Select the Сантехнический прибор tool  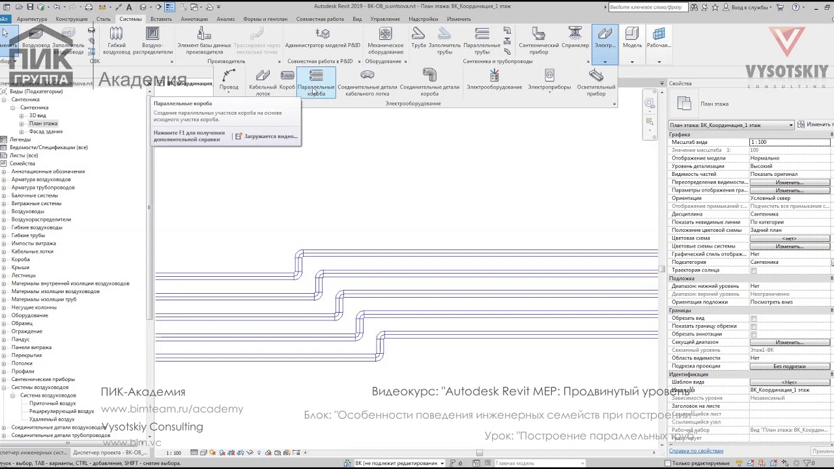click(539, 41)
